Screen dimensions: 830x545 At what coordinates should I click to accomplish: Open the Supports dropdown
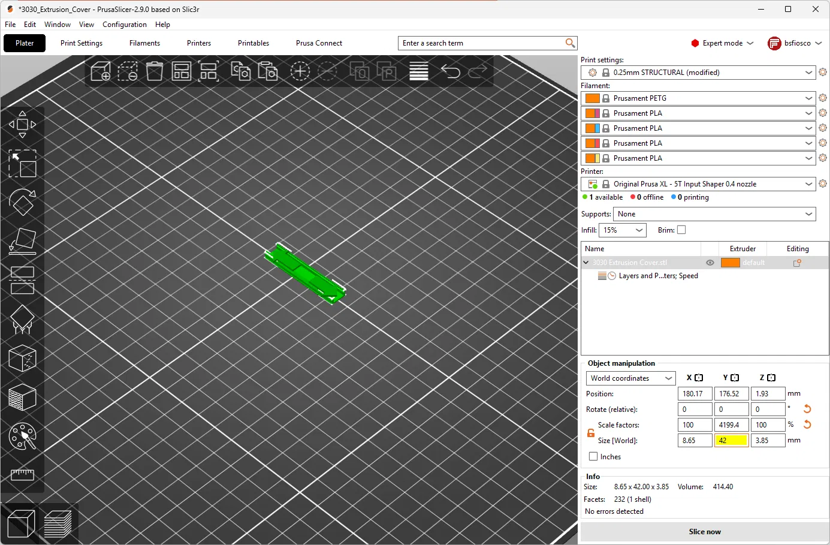click(x=714, y=214)
